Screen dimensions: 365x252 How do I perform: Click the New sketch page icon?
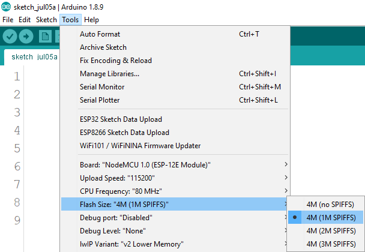point(45,36)
